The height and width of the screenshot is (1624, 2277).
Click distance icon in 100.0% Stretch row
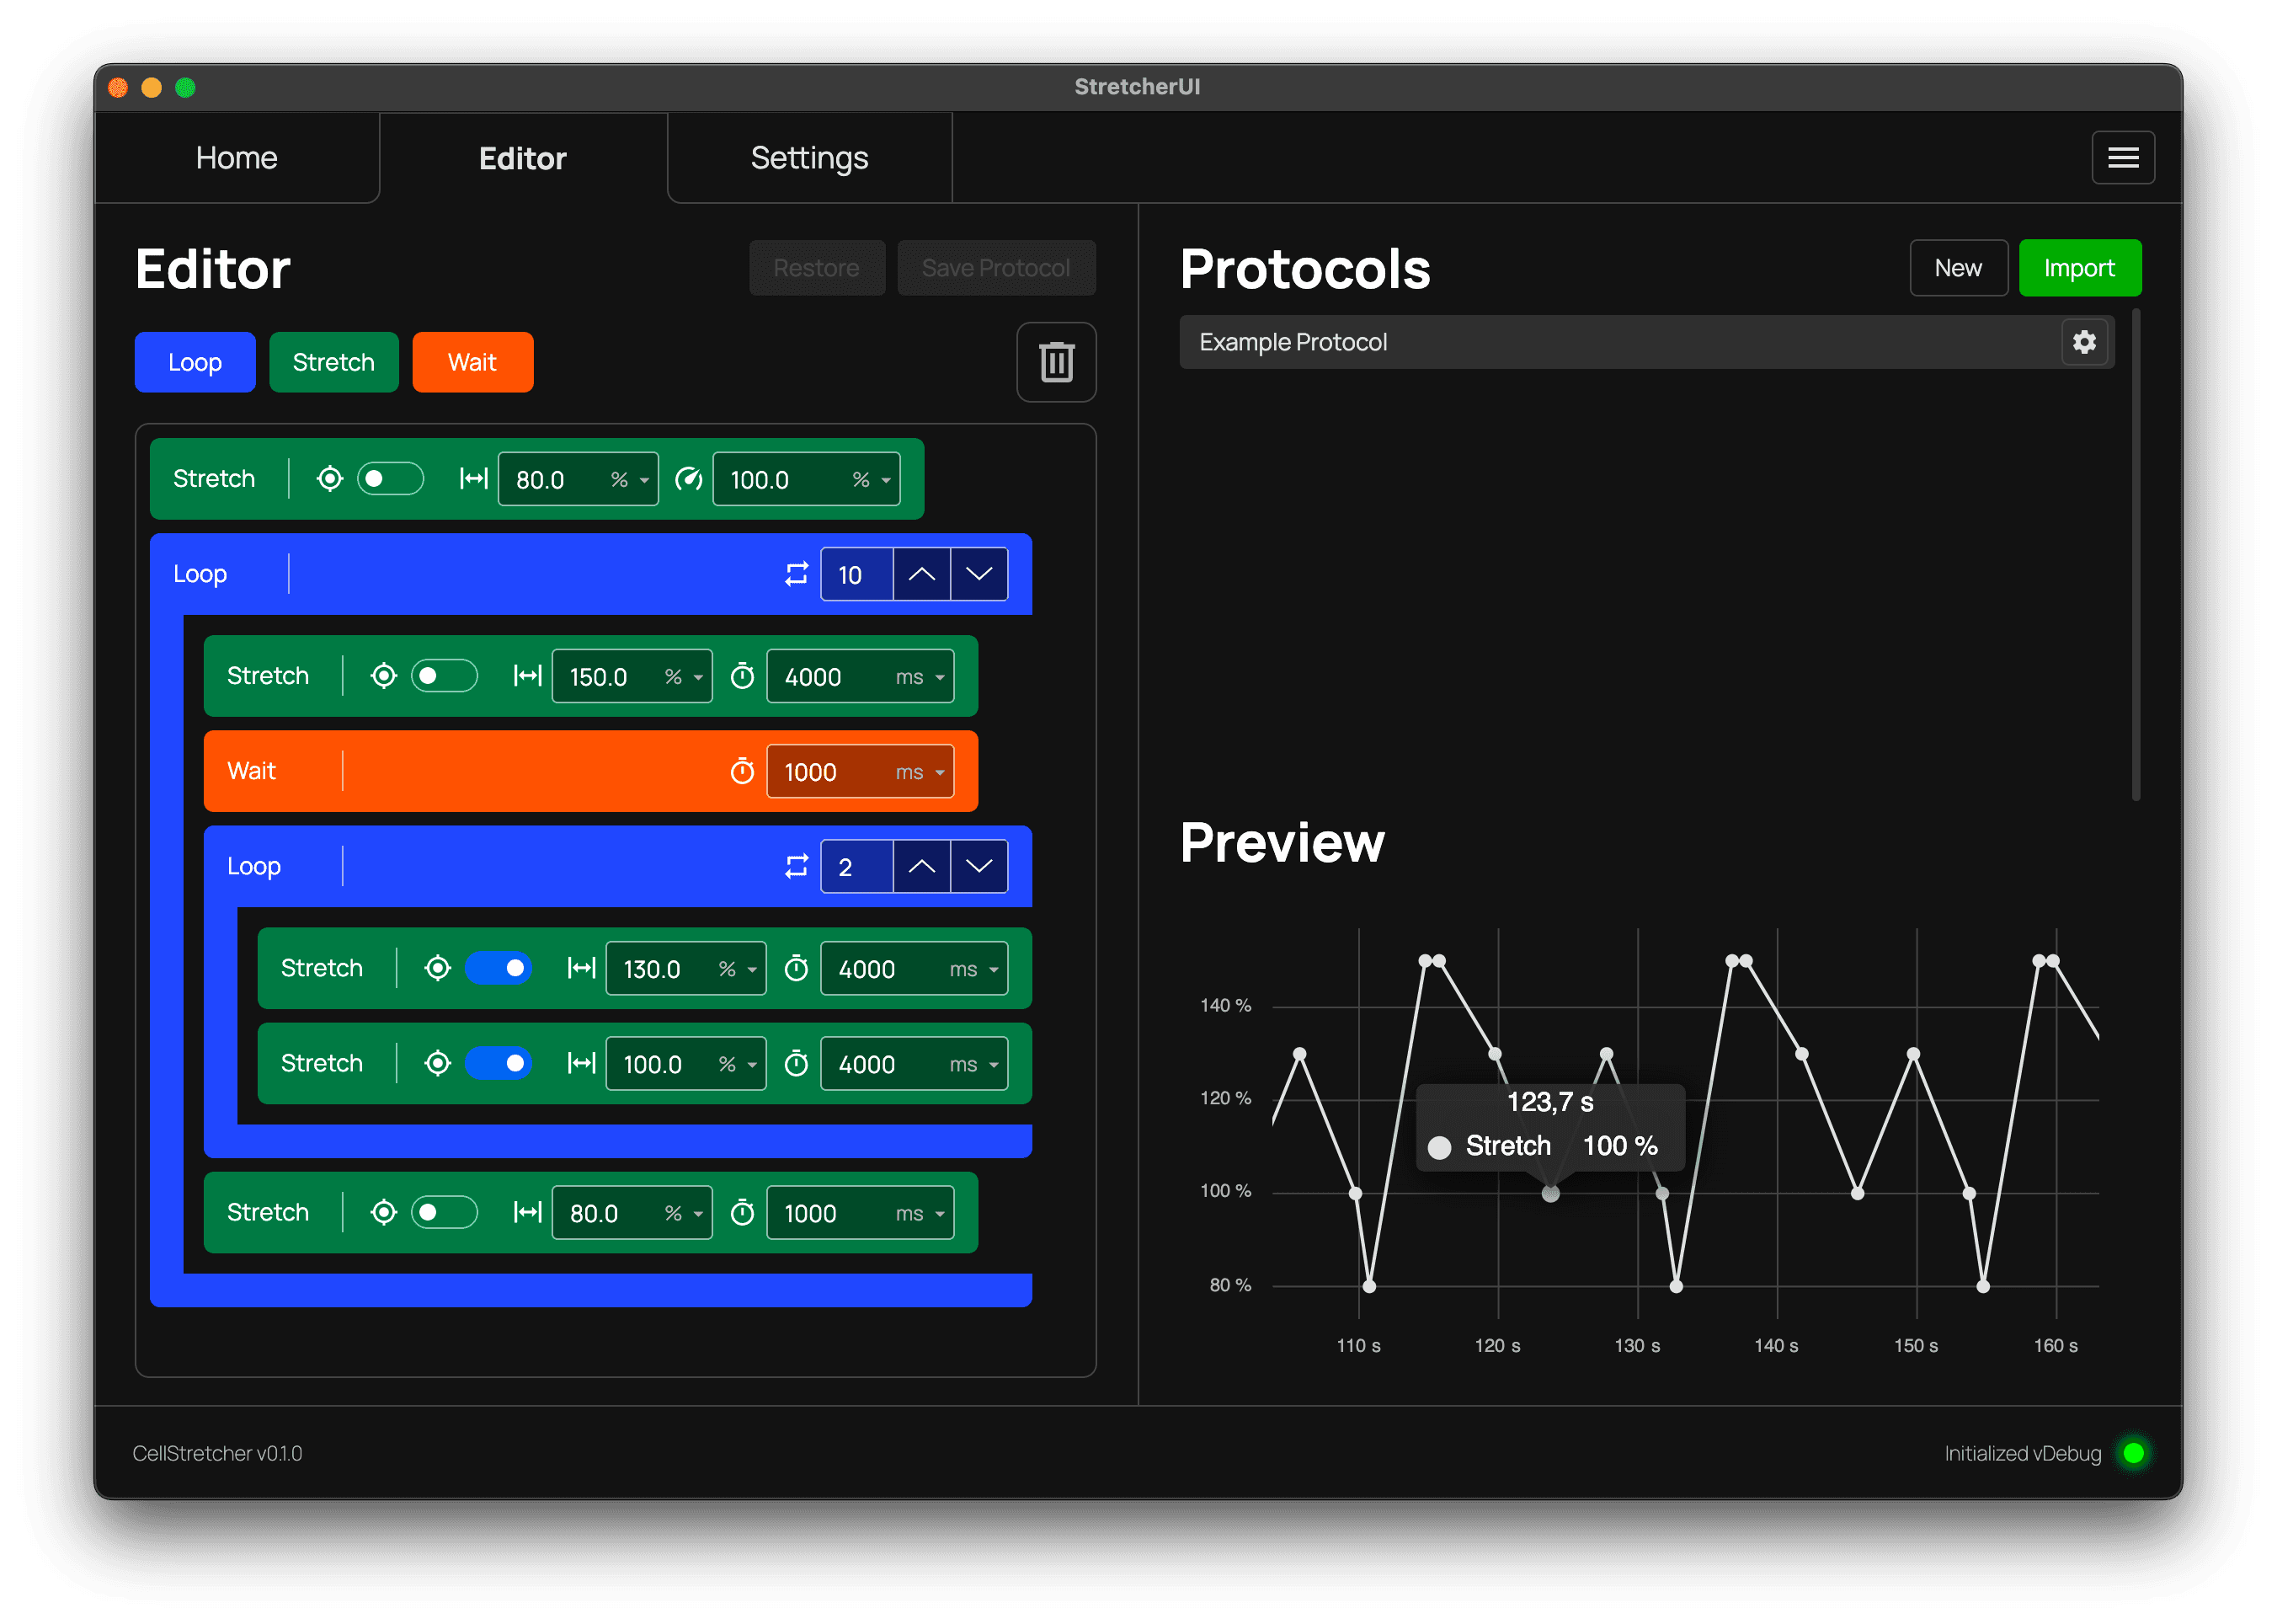pyautogui.click(x=582, y=1063)
